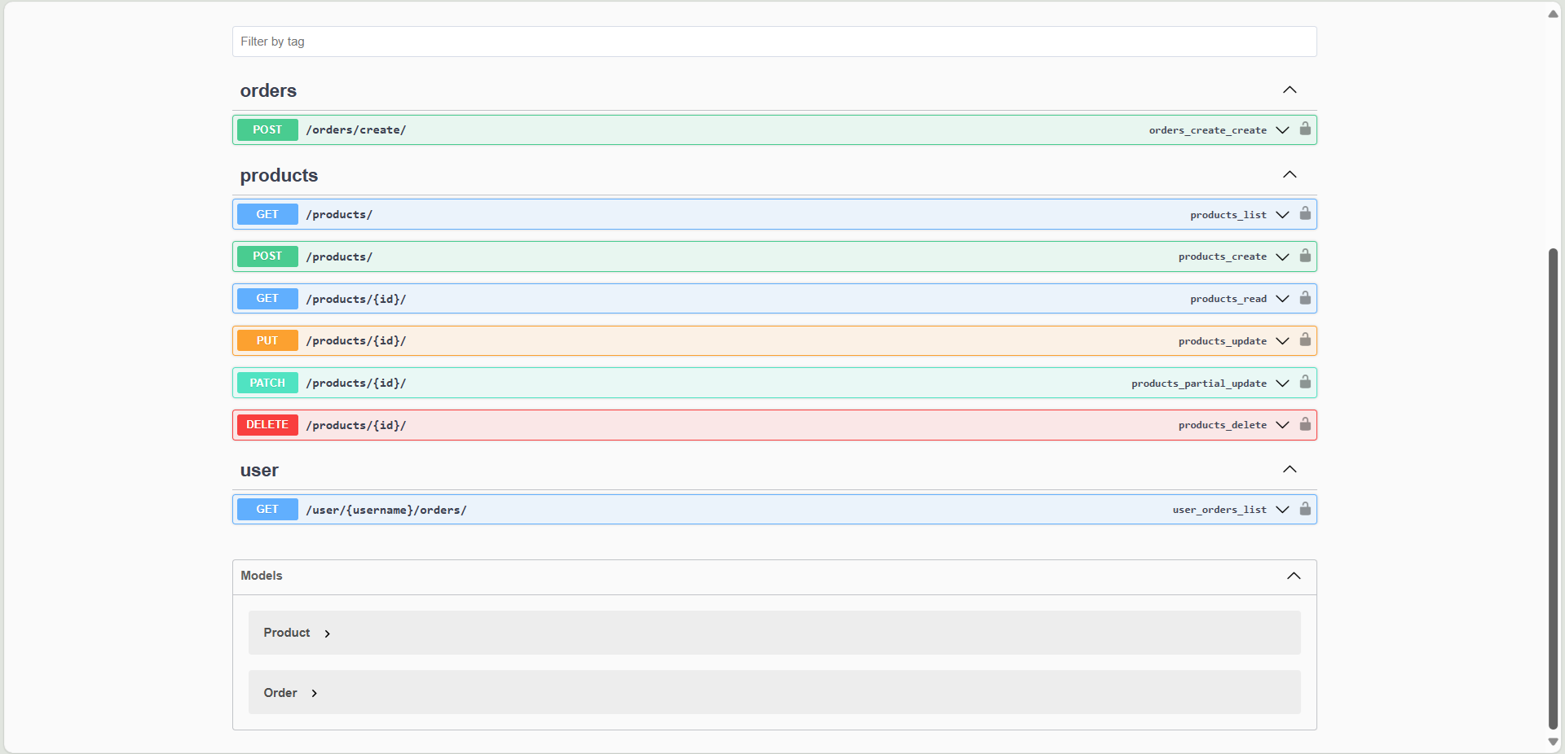Click lock icon on products_read row
Image resolution: width=1565 pixels, height=754 pixels.
1305,298
